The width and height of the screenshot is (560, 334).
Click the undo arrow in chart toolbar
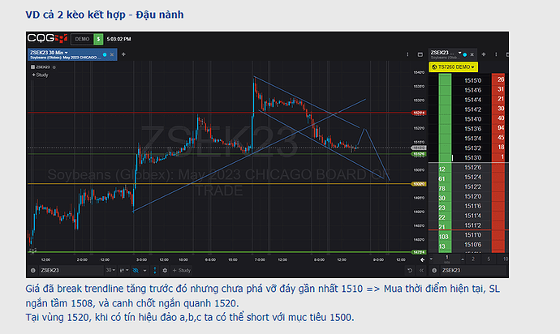tap(410, 271)
